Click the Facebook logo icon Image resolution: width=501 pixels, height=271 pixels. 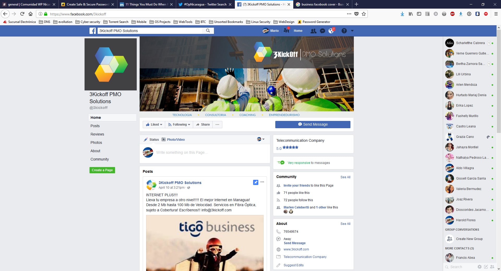pyautogui.click(x=93, y=31)
